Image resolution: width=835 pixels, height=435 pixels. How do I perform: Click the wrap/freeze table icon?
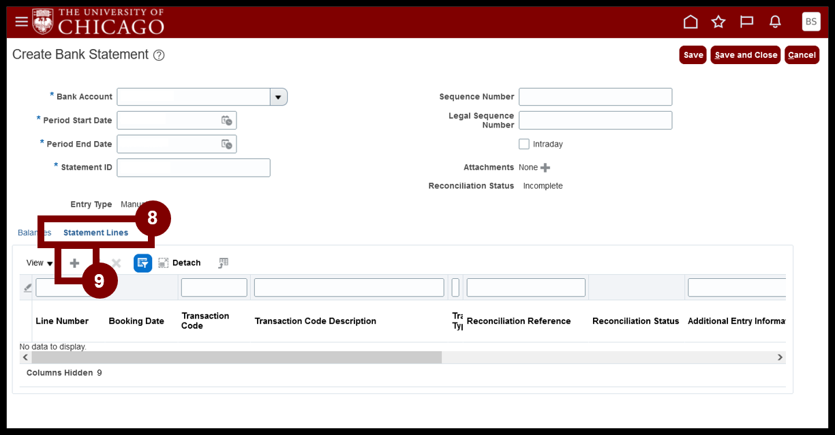224,263
